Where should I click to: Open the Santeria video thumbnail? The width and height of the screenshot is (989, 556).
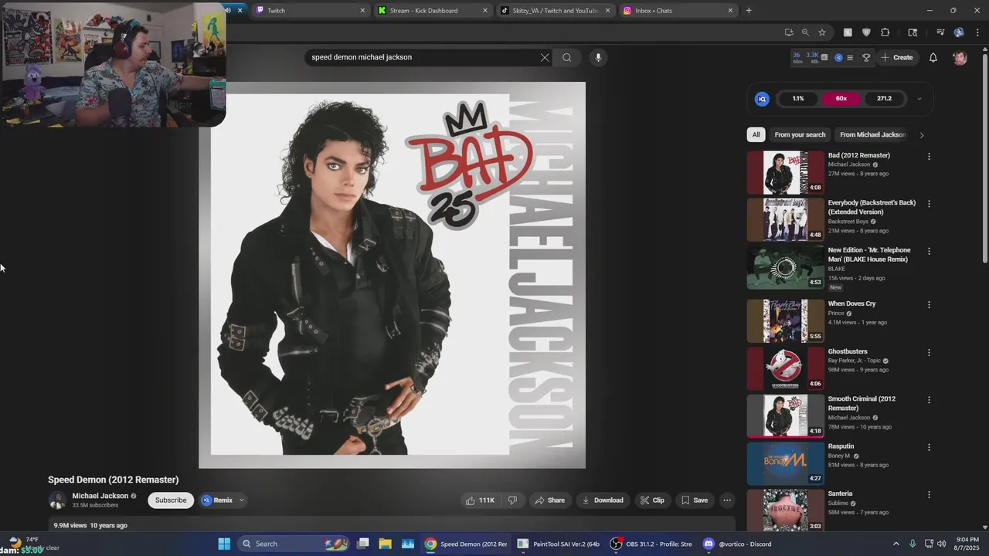click(785, 510)
